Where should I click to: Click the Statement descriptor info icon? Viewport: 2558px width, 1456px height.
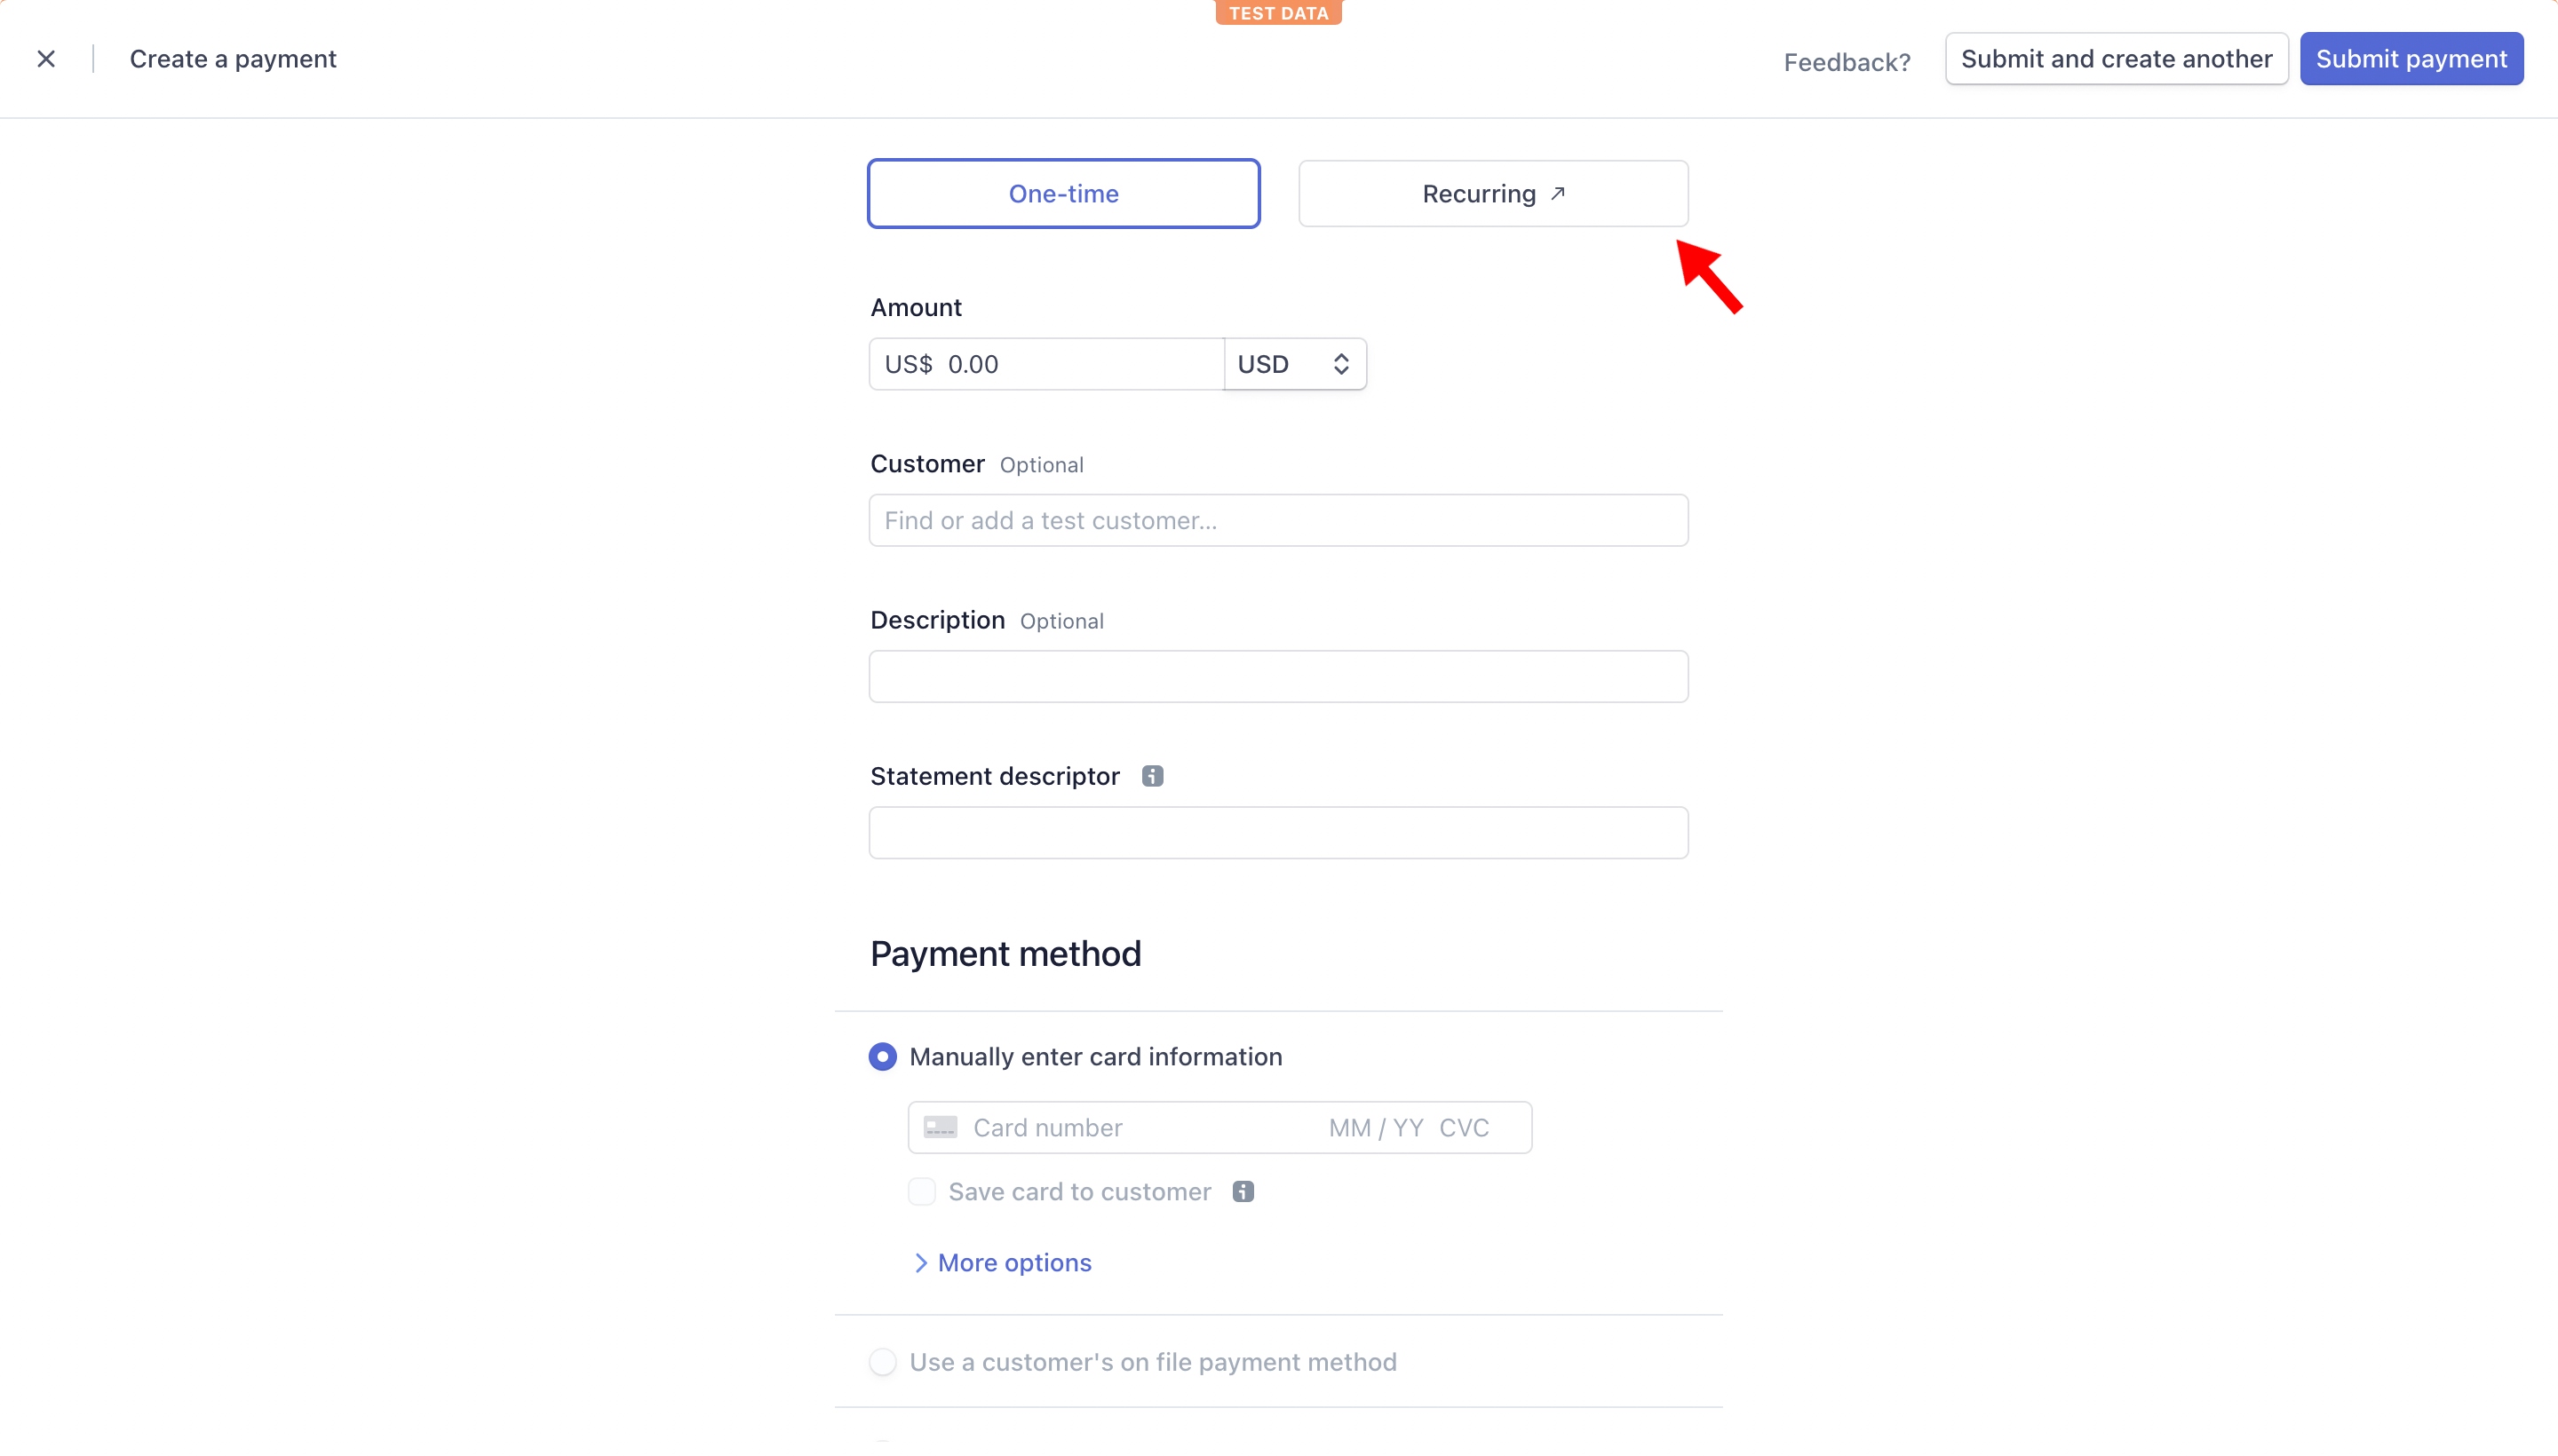(x=1153, y=776)
